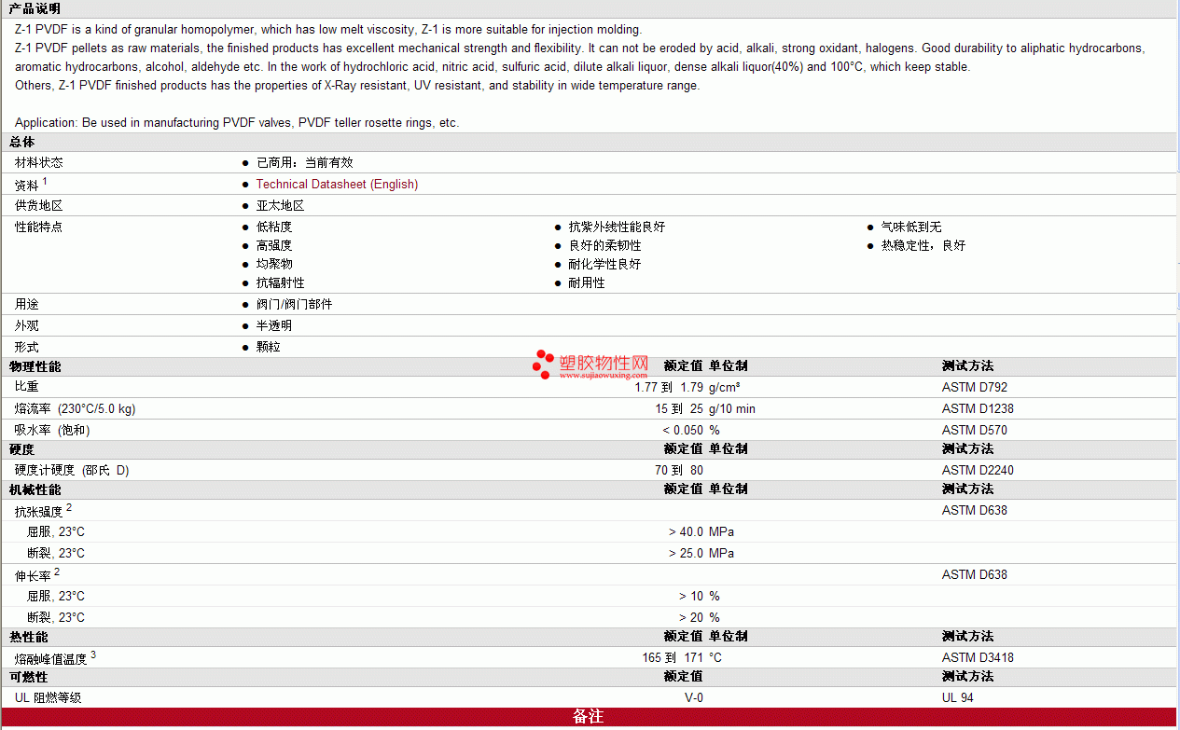The height and width of the screenshot is (730, 1180).
Task: Click the 耐用性 feature
Action: tap(587, 282)
